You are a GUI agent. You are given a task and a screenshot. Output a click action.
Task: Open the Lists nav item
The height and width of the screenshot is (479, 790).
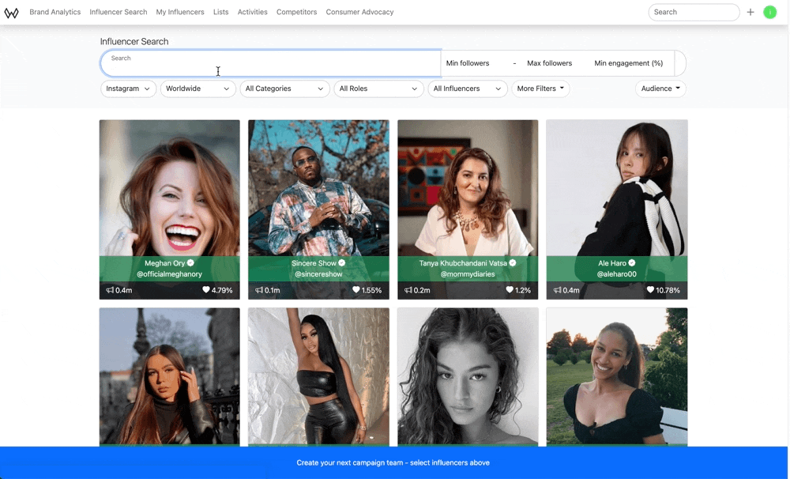(220, 12)
